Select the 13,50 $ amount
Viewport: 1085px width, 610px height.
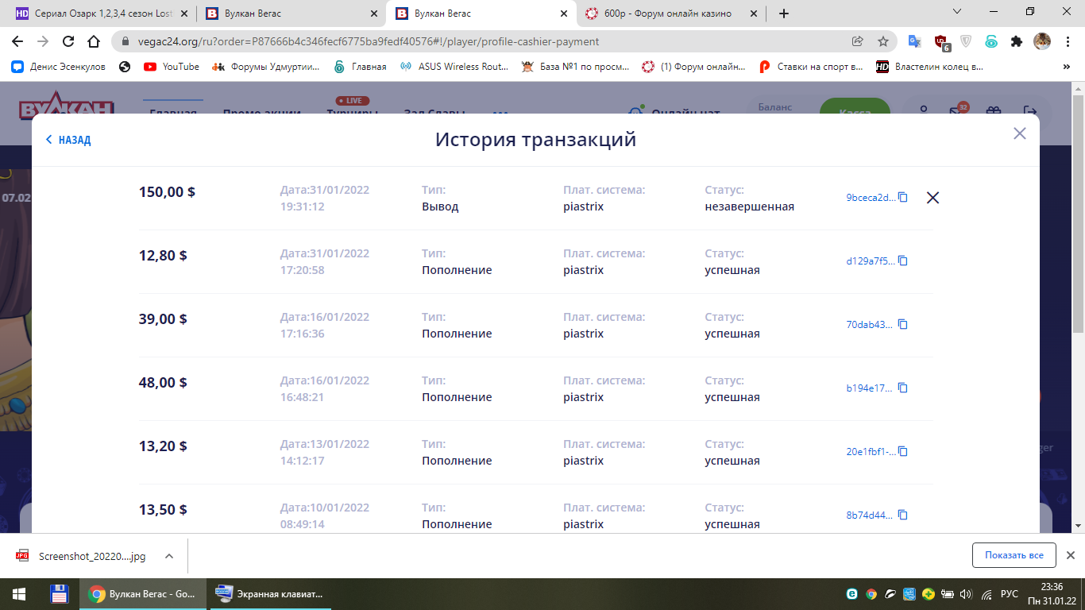[163, 510]
